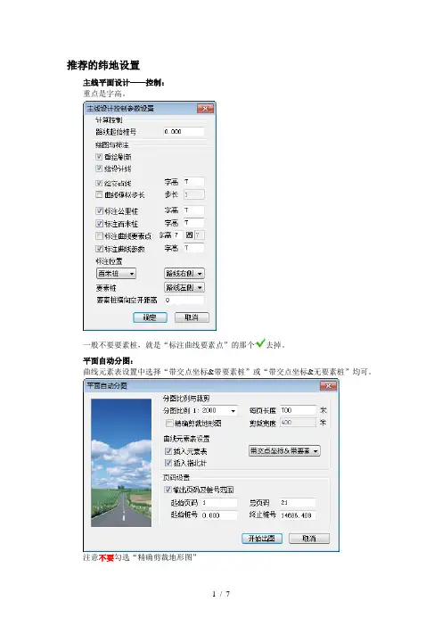The image size is (442, 626).
Task: Toggle the 标注曲线参数 checkbox
Action: point(99,248)
